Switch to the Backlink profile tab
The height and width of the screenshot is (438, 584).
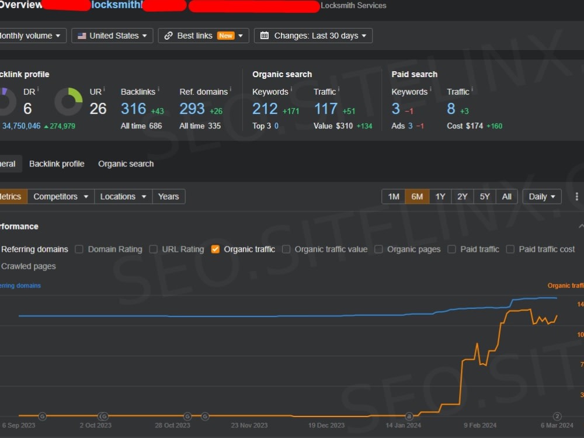point(57,164)
